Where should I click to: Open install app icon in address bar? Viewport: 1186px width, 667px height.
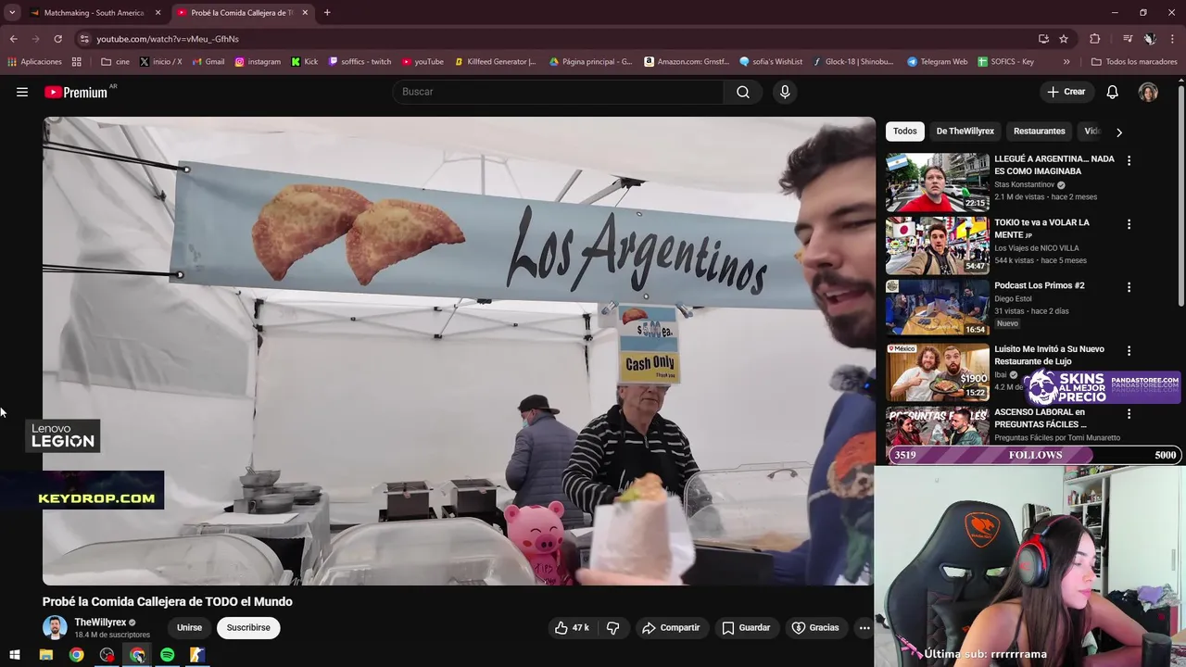(1043, 39)
